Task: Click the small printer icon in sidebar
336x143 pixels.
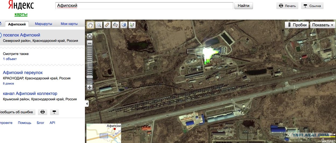Action: tap(42, 112)
